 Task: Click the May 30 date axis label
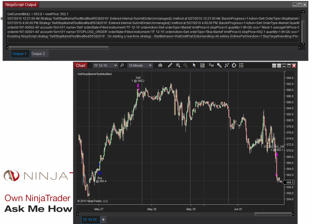191,209
